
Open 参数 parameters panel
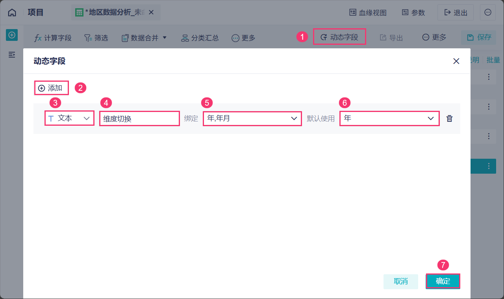tap(413, 13)
